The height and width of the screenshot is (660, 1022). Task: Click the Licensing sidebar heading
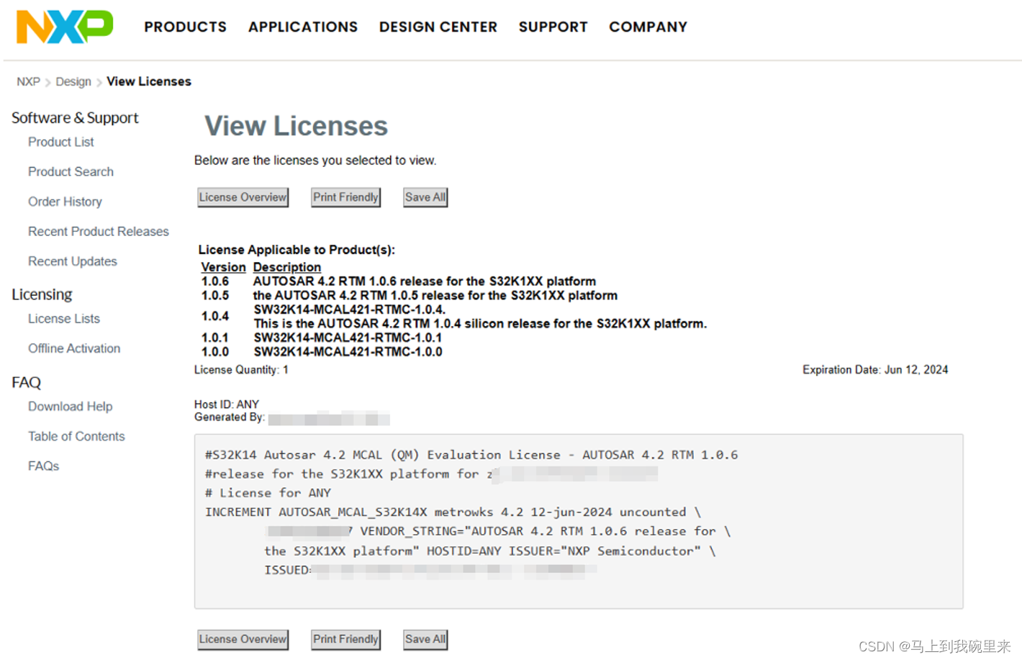pos(42,294)
